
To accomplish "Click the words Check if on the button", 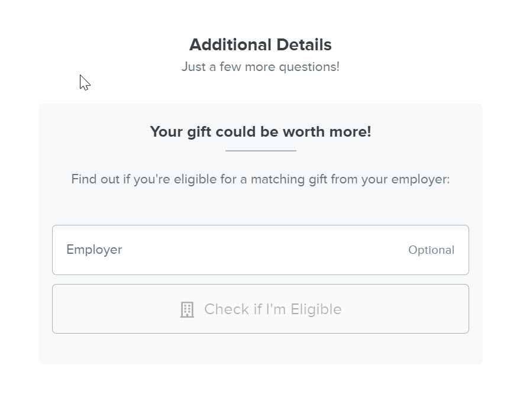I will 233,309.
